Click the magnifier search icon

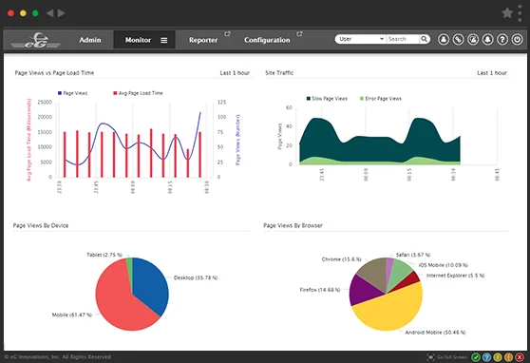coord(425,39)
